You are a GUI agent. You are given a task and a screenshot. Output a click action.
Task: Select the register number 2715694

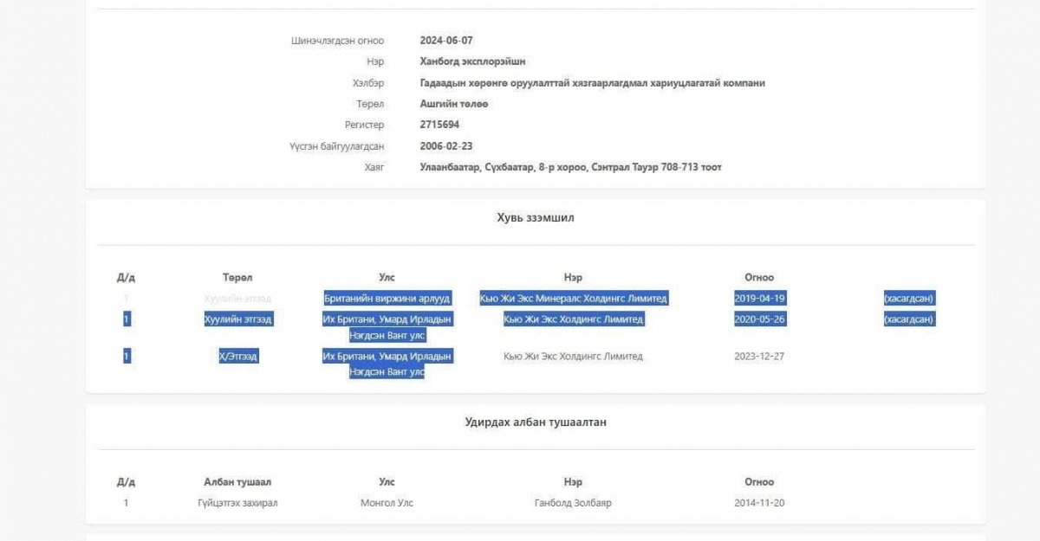[439, 125]
